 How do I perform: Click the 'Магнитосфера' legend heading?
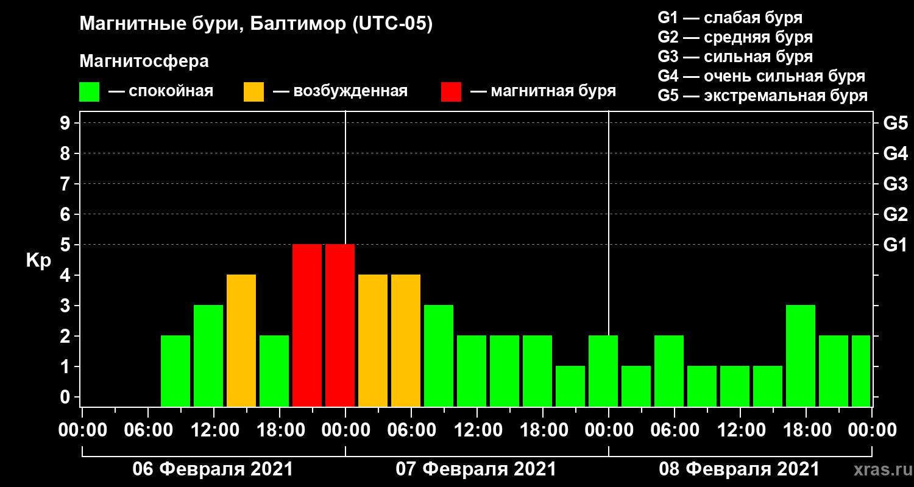(144, 61)
